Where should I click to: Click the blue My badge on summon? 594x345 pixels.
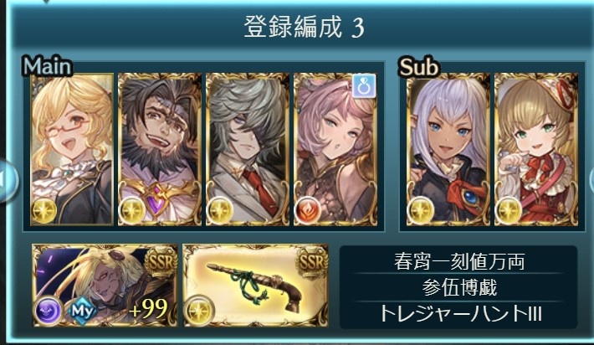(83, 311)
